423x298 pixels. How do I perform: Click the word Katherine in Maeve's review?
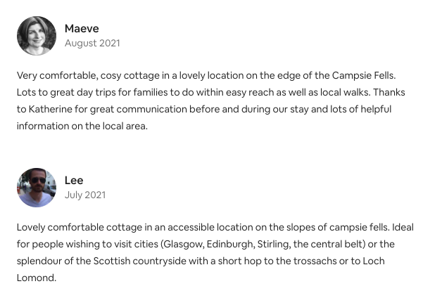pos(53,110)
